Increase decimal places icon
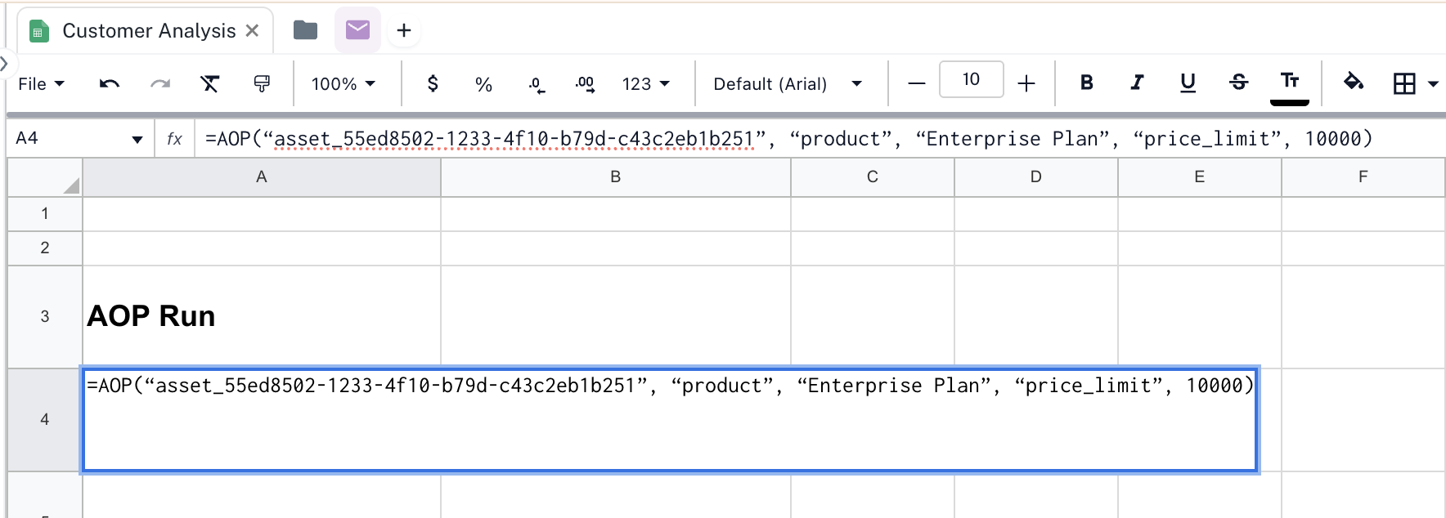This screenshot has width=1446, height=518. (585, 83)
